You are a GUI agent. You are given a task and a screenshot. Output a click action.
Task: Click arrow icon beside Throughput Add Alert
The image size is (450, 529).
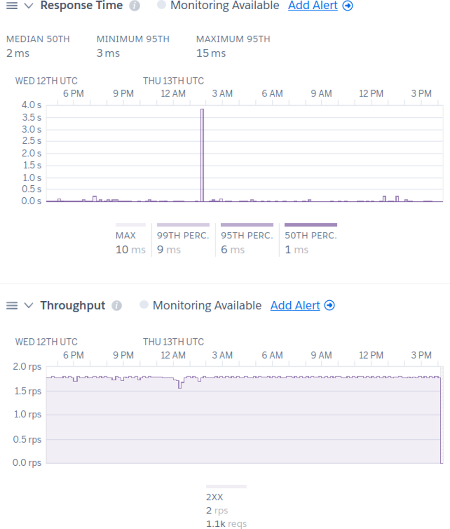click(x=330, y=306)
